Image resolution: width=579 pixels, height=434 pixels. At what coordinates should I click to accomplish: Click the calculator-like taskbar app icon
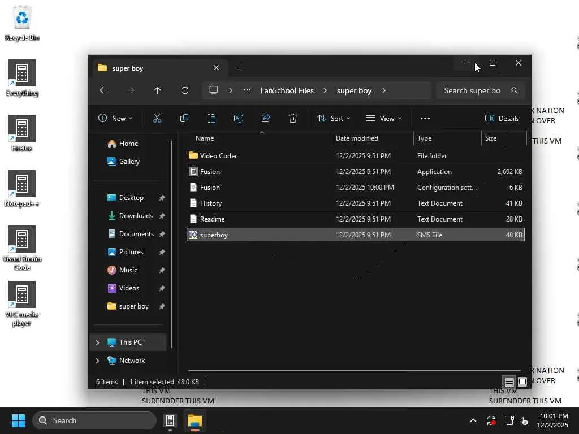coord(170,420)
